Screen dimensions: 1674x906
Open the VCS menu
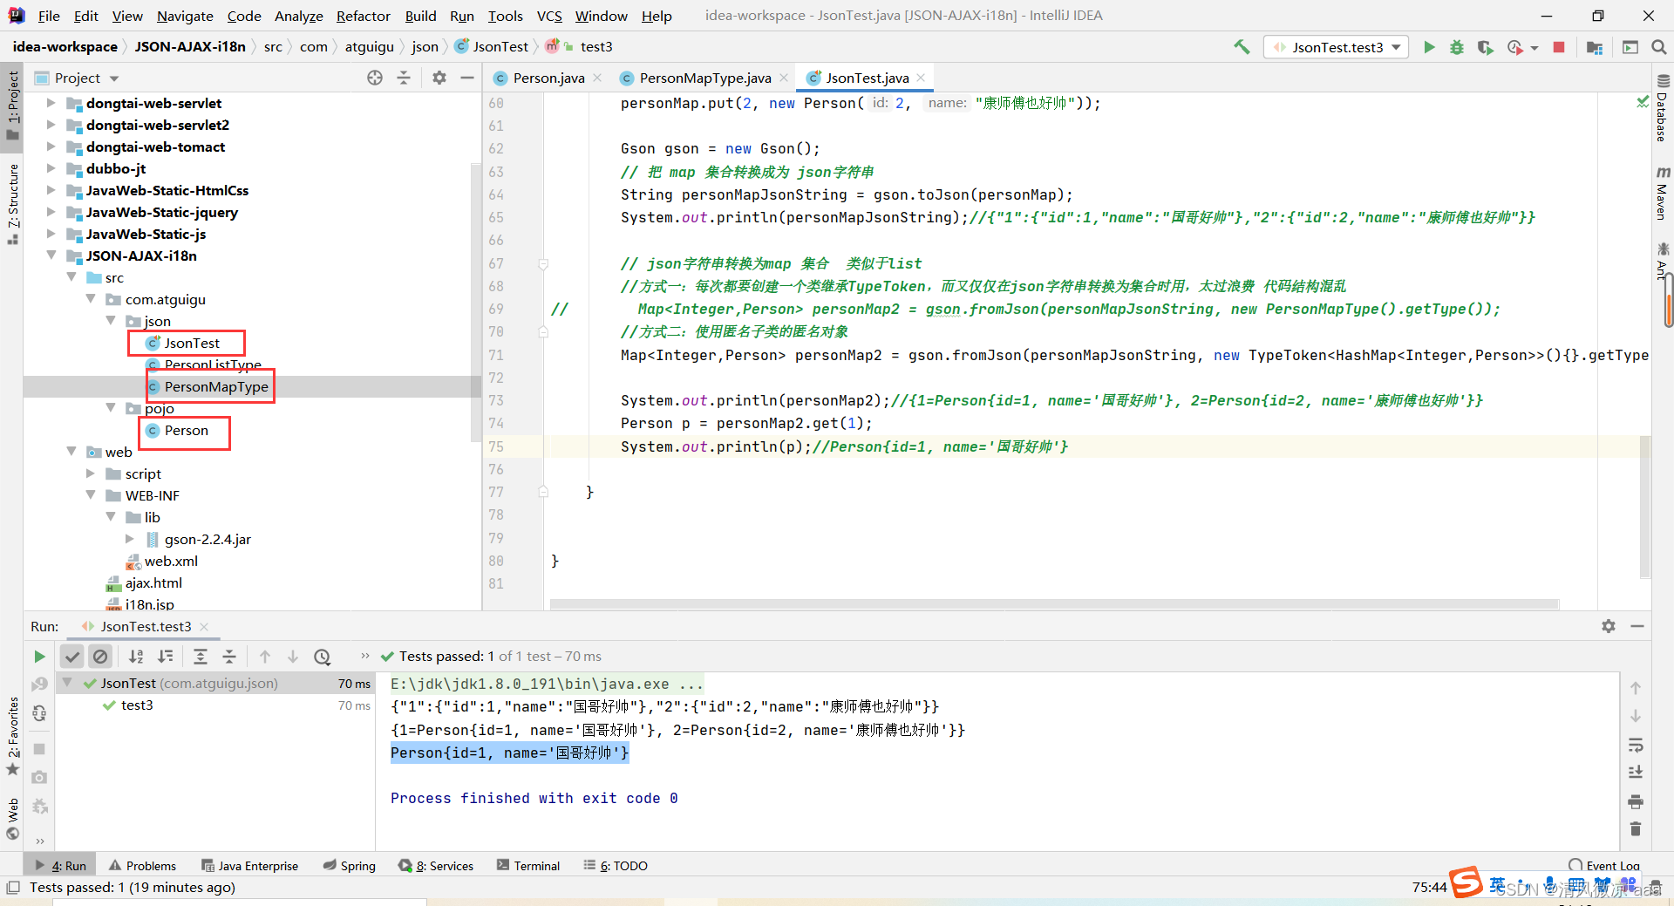[x=549, y=16]
